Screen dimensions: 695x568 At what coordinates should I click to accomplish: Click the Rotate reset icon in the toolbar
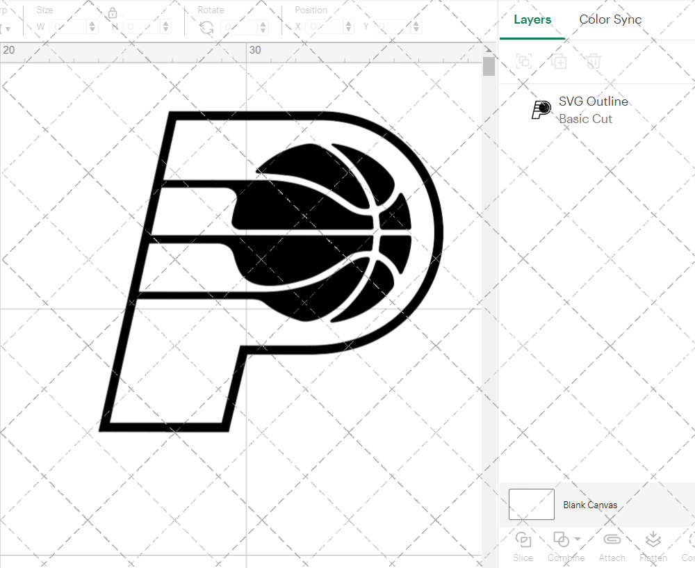coord(205,26)
